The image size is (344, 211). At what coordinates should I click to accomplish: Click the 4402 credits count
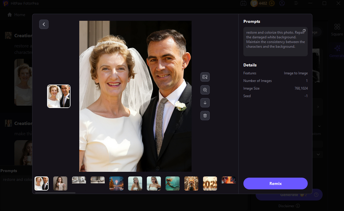[263, 3]
